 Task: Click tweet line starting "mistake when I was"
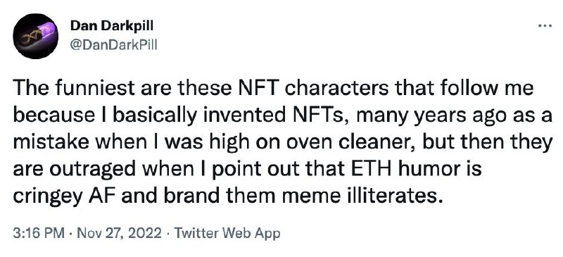pyautogui.click(x=283, y=143)
